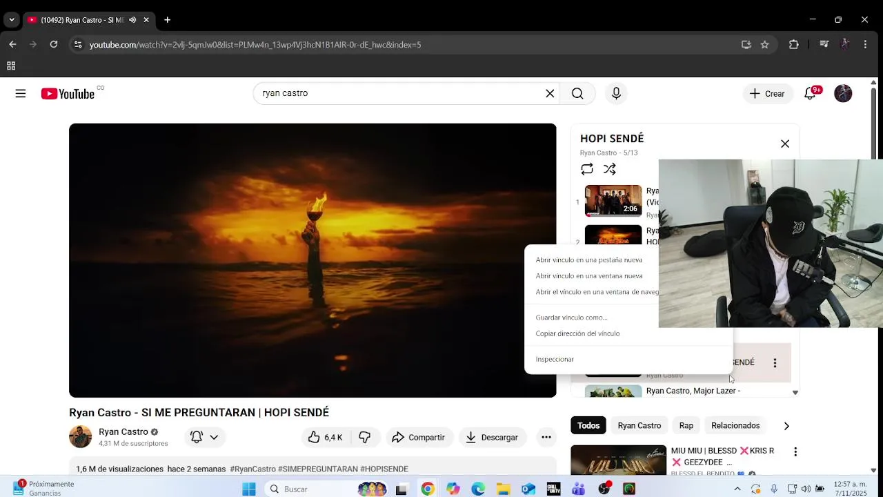
Task: Open the Chrome apps grid shortcut
Action: [x=11, y=66]
